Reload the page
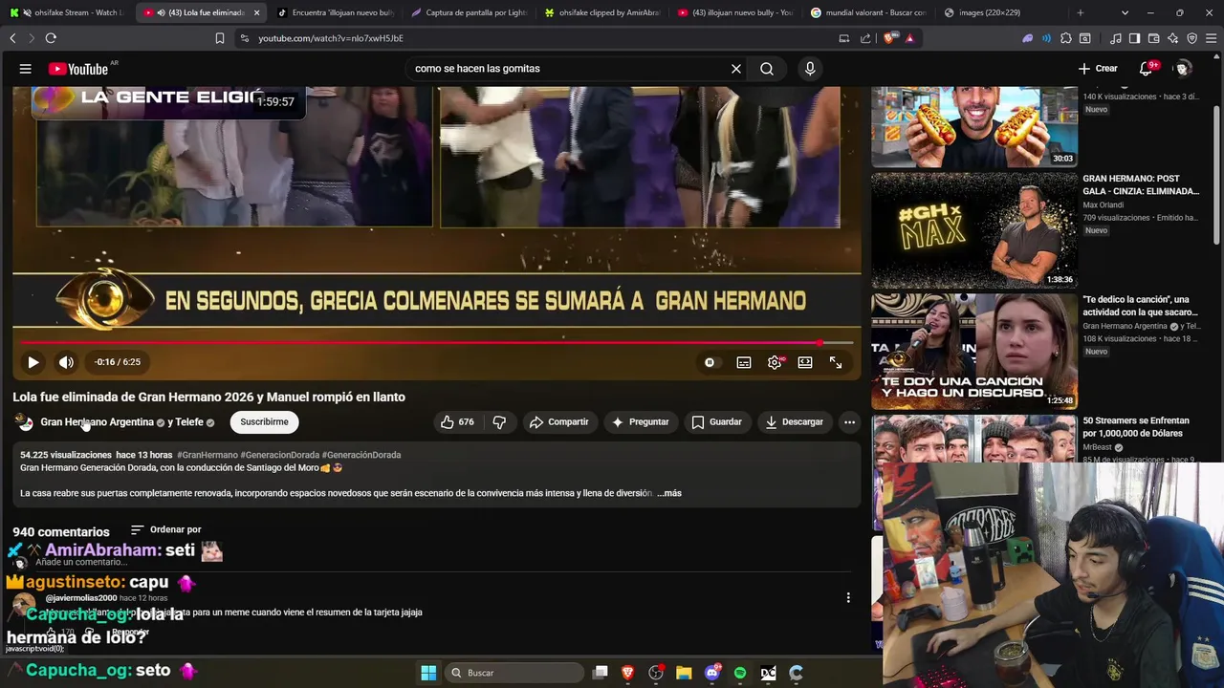This screenshot has height=688, width=1224. (x=51, y=38)
